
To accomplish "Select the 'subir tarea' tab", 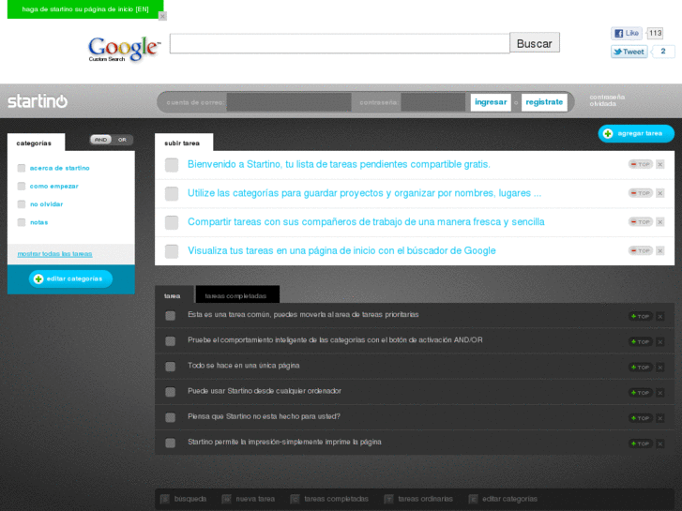I will 184,143.
